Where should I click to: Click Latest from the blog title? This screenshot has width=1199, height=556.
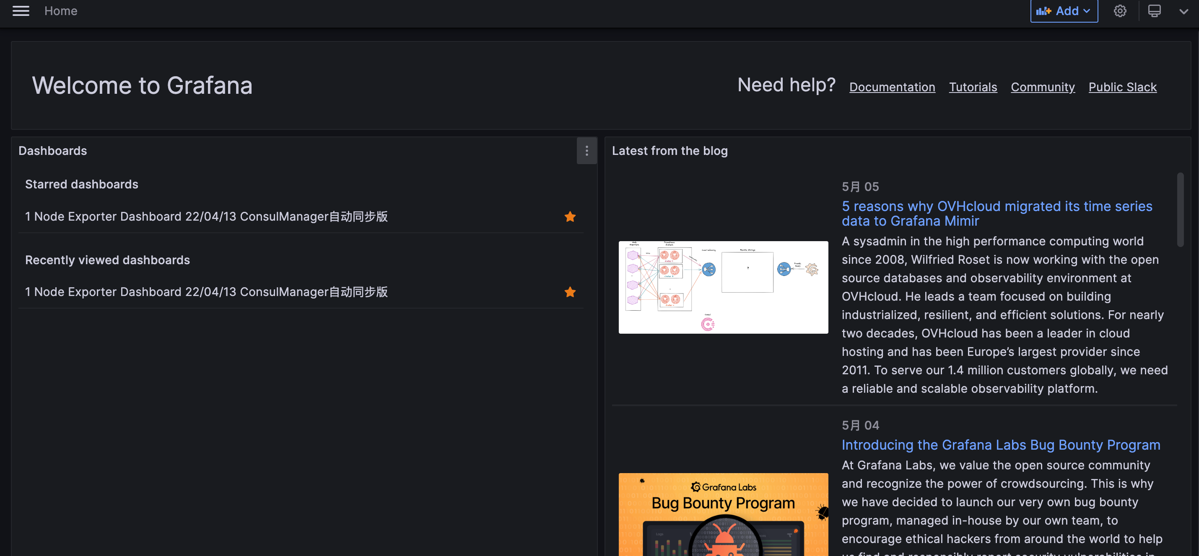click(670, 151)
